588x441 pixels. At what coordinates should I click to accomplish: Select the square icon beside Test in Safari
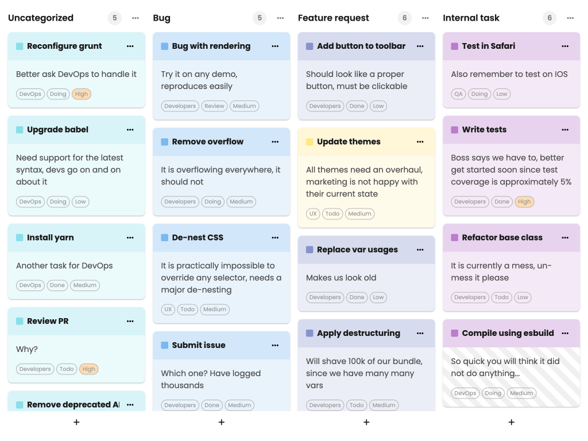(453, 46)
